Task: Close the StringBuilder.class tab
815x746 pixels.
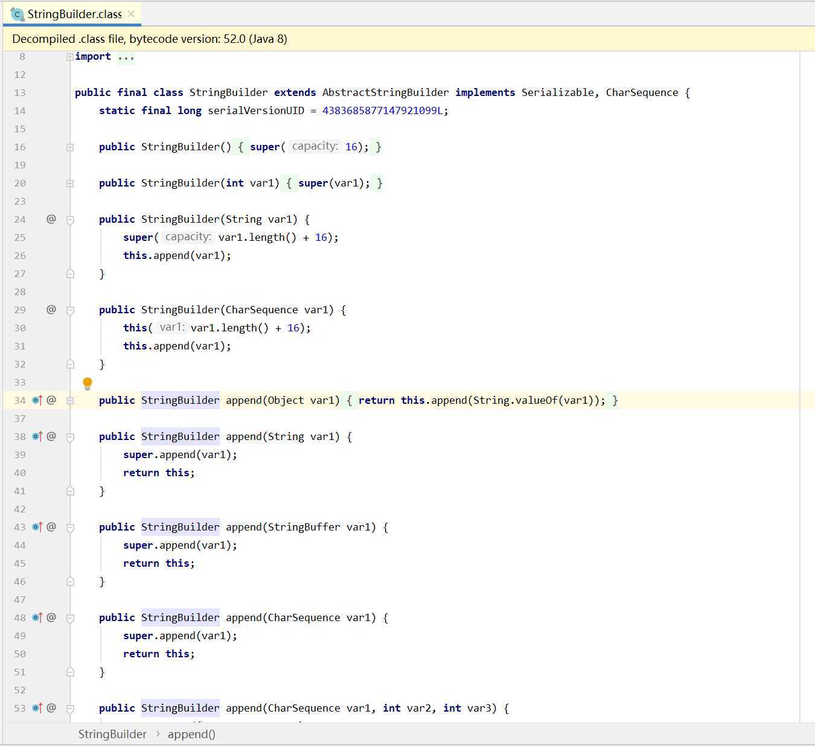Action: (131, 14)
